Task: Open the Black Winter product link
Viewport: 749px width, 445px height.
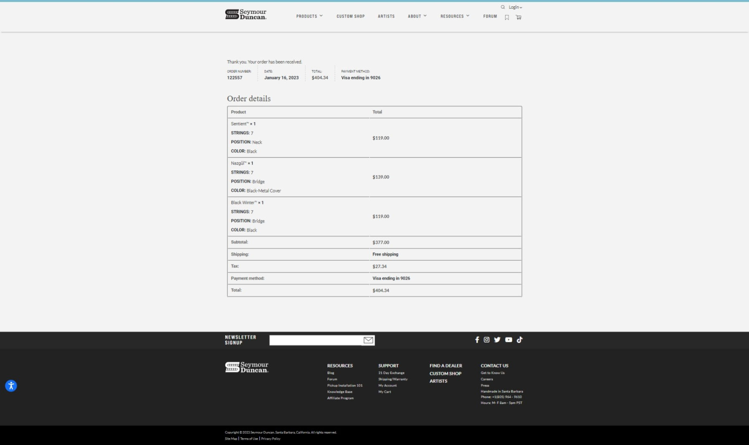Action: coord(244,203)
